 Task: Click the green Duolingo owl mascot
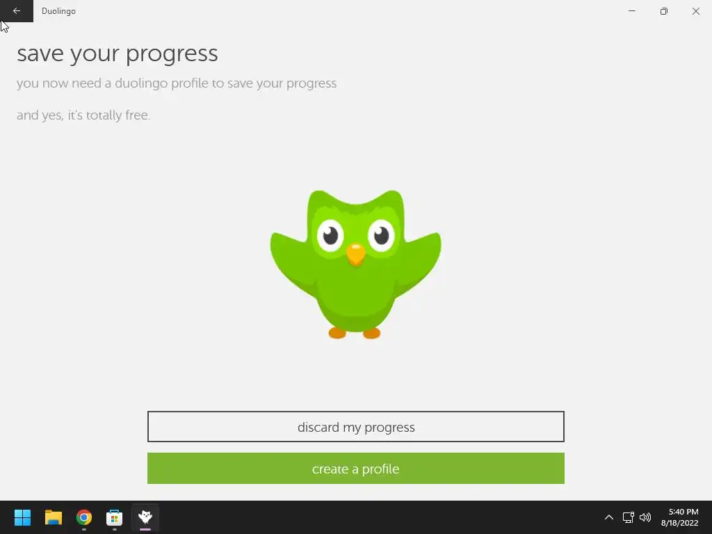tap(355, 264)
